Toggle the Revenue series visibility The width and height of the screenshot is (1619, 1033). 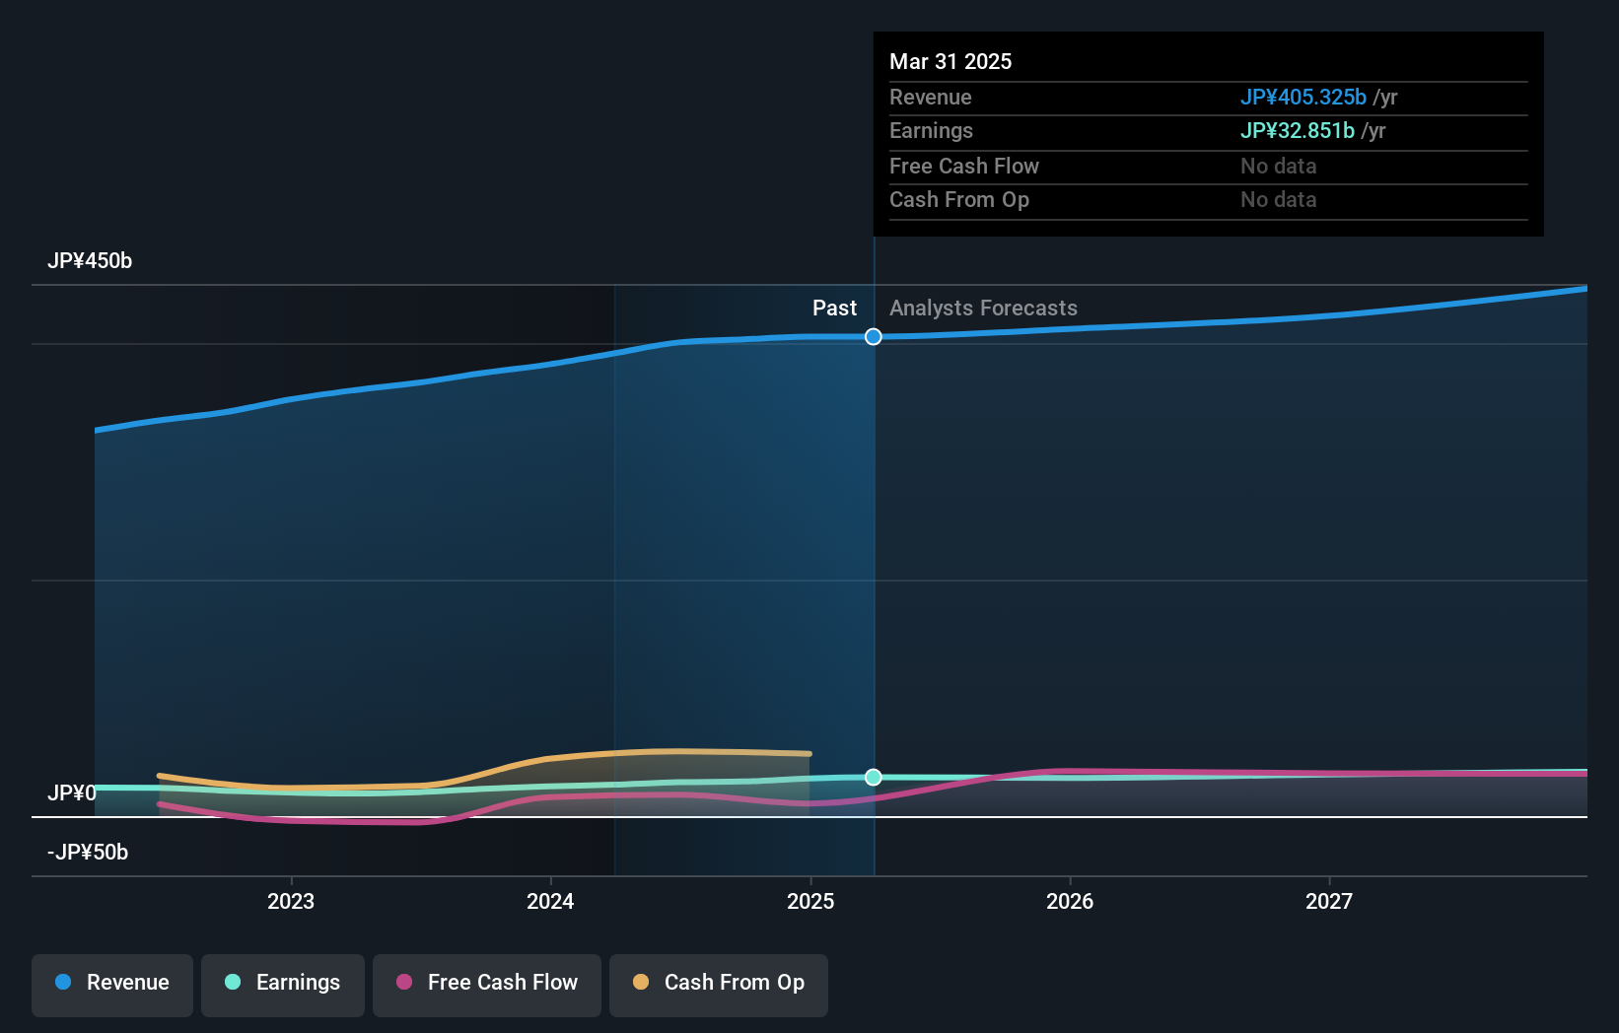click(111, 984)
